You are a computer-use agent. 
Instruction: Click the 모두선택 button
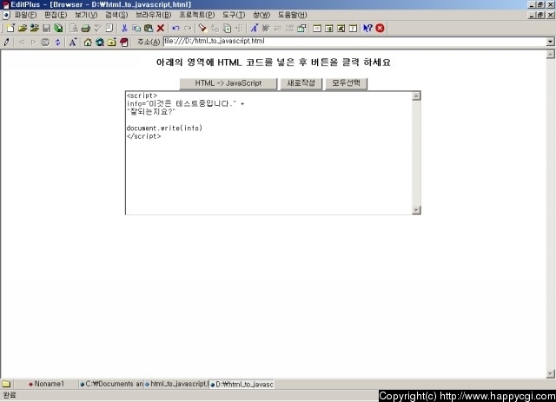[346, 83]
